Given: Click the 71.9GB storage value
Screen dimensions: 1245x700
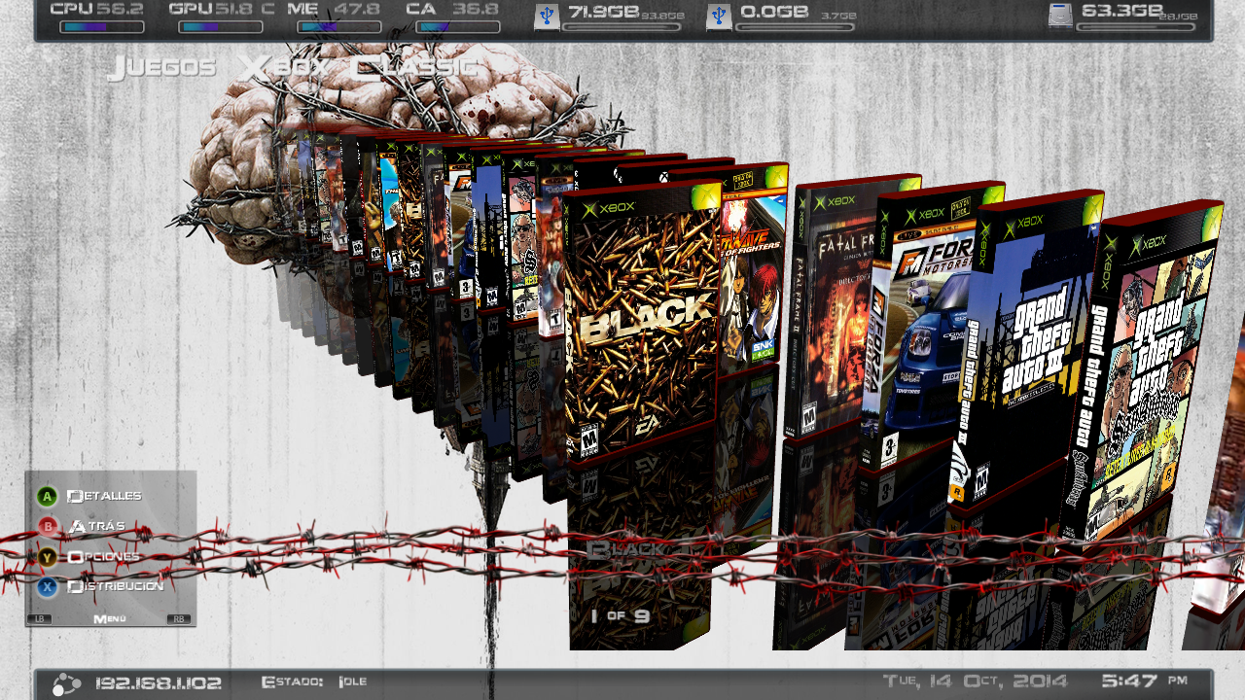Looking at the screenshot, I should point(604,12).
